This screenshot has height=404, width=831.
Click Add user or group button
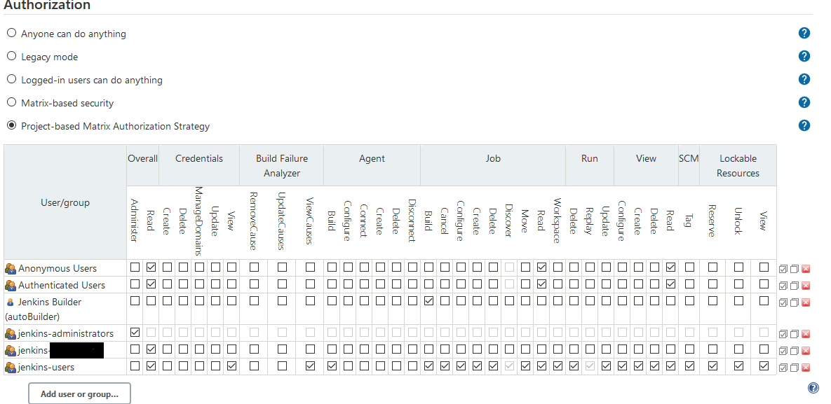click(79, 394)
